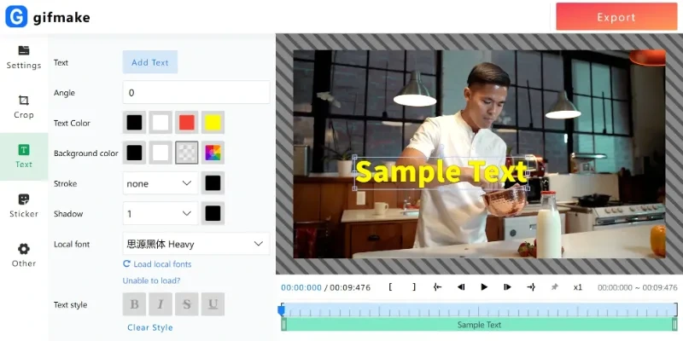Image resolution: width=683 pixels, height=341 pixels.
Task: Toggle underline text style
Action: coord(213,304)
